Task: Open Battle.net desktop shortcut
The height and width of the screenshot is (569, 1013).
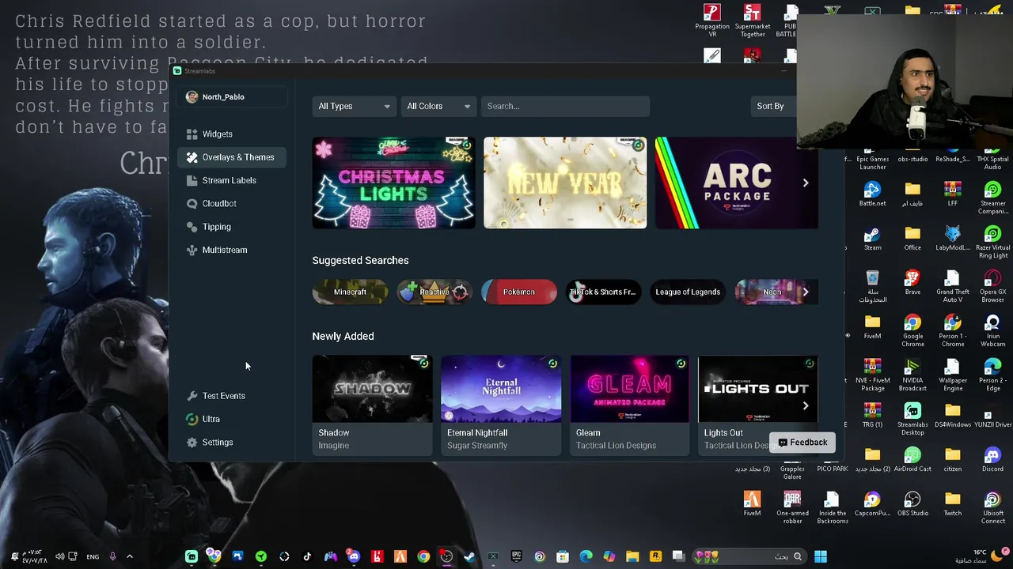Action: click(x=872, y=194)
